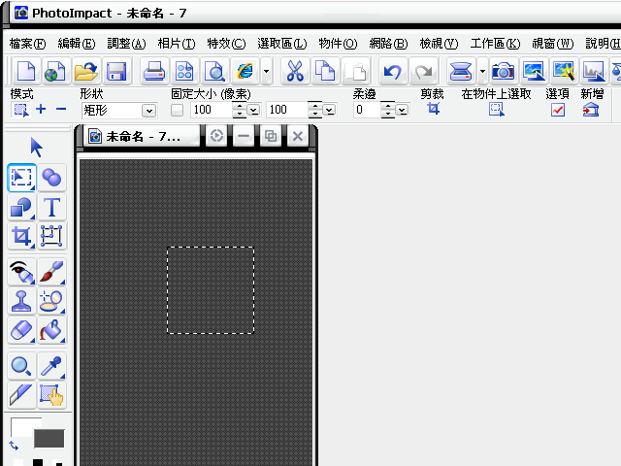621x466 pixels.
Task: Open the 形狀 shape dropdown (矩形)
Action: (149, 111)
